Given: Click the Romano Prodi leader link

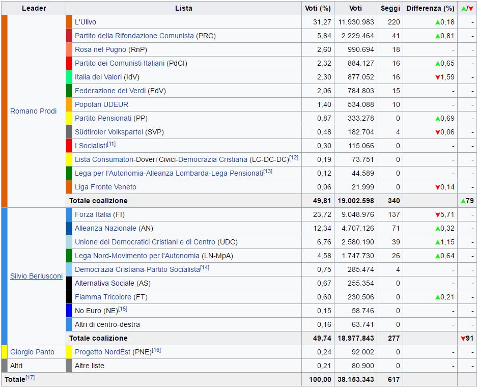Looking at the screenshot, I should [34, 111].
